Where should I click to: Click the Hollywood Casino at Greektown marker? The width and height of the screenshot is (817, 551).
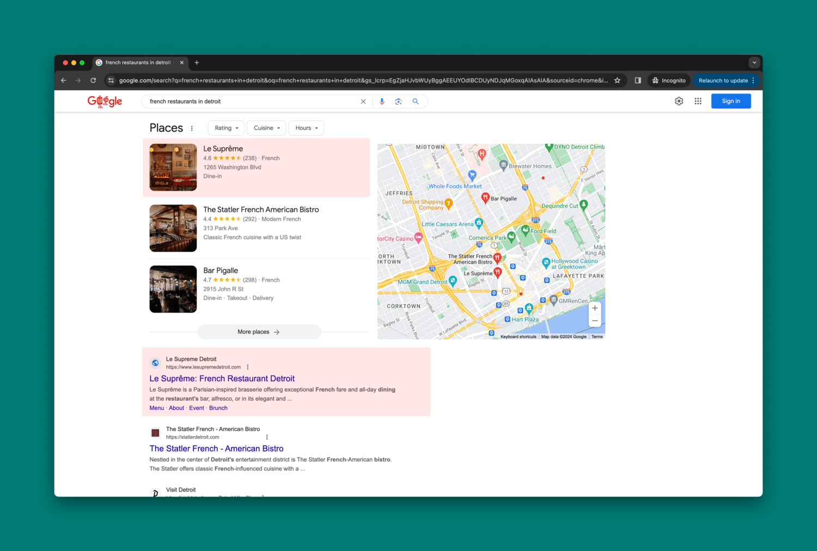pos(546,263)
